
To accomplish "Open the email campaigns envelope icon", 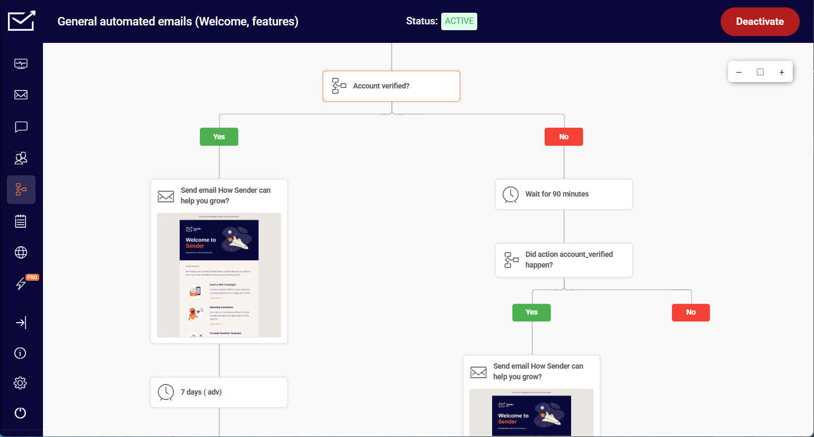I will tap(21, 95).
